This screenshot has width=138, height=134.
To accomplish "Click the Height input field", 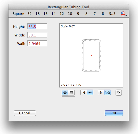I will tap(37, 26).
